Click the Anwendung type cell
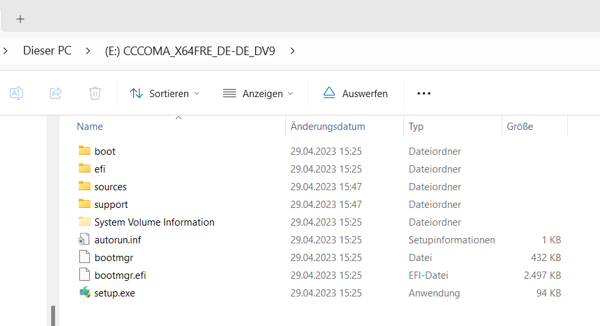Screen dimensions: 600x326 [x=434, y=293]
